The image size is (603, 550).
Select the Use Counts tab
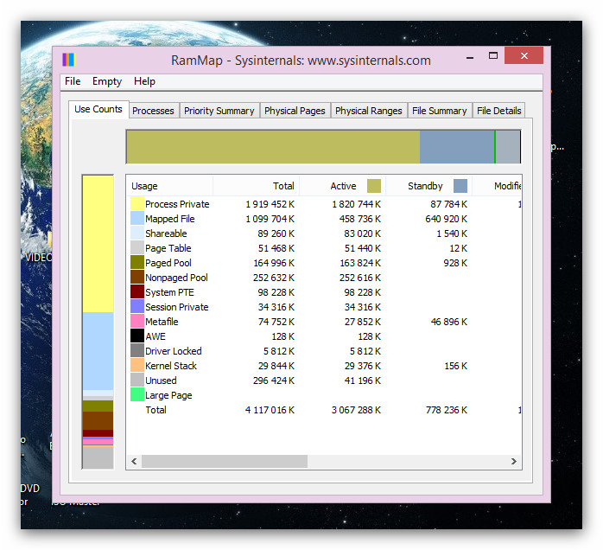coord(98,109)
